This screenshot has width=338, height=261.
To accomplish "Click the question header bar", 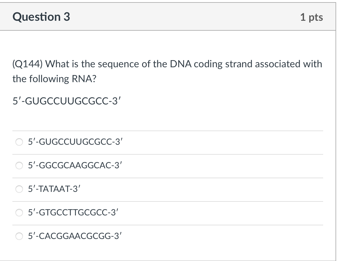I will point(169,17).
